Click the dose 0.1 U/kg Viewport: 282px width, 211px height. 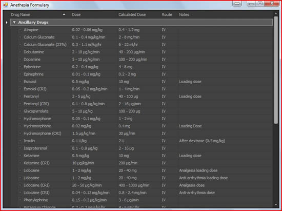point(79,141)
